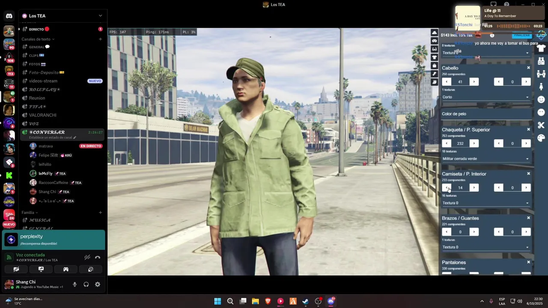Open the smiley face features icon

(541, 99)
